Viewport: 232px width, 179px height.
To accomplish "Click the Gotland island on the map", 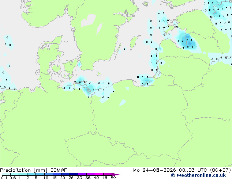I will coord(134,42).
